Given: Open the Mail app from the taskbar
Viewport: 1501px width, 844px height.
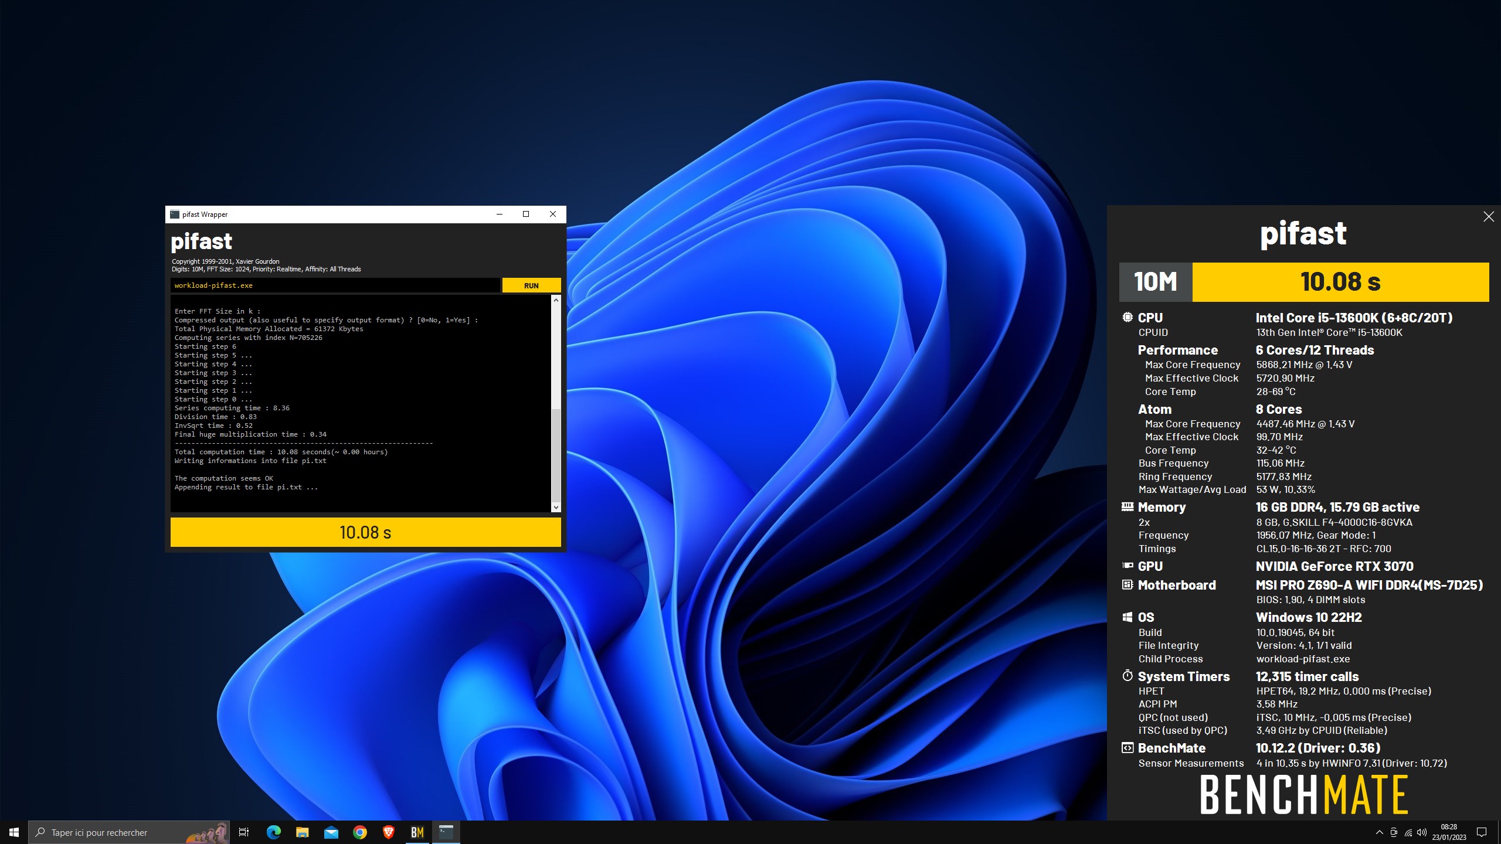Looking at the screenshot, I should click(331, 832).
